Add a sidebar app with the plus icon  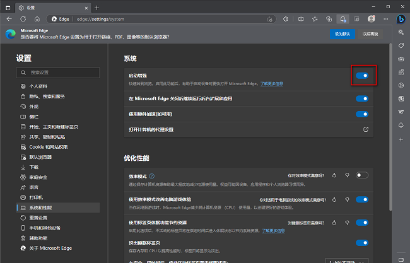[x=401, y=140]
